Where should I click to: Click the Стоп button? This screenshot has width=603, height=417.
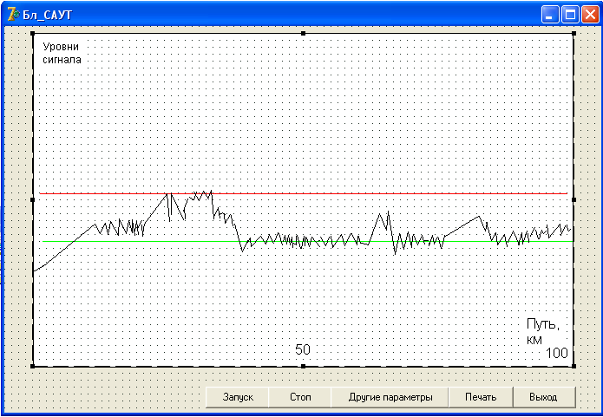pos(300,397)
